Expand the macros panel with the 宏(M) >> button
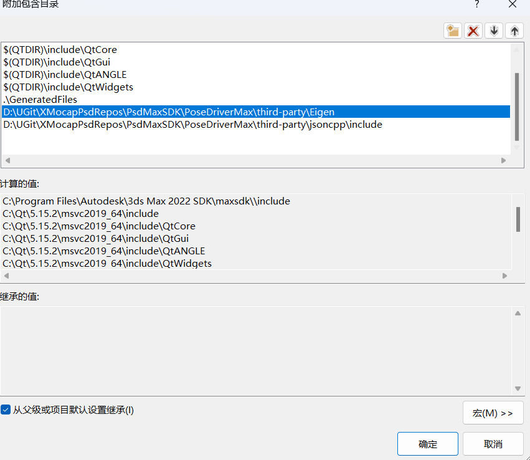Screen dimensions: 530x460 [x=493, y=413]
